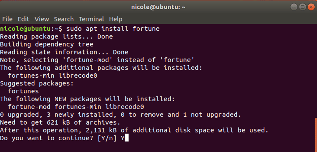The image size is (317, 152).
Task: Click the 'Reading package lists... Done' line
Action: pyautogui.click(x=56, y=37)
